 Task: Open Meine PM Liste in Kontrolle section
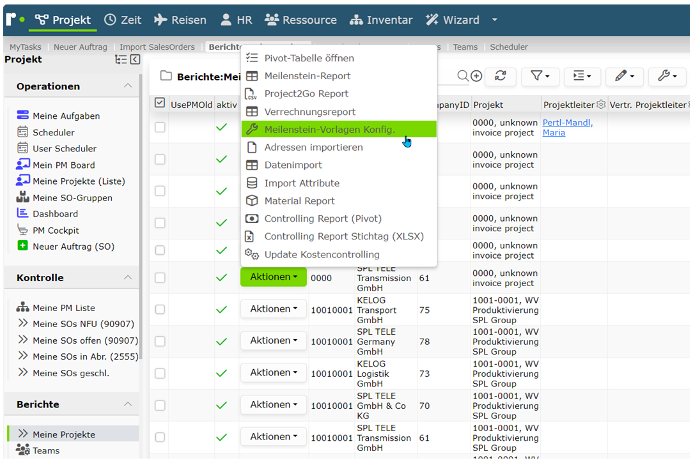[64, 308]
